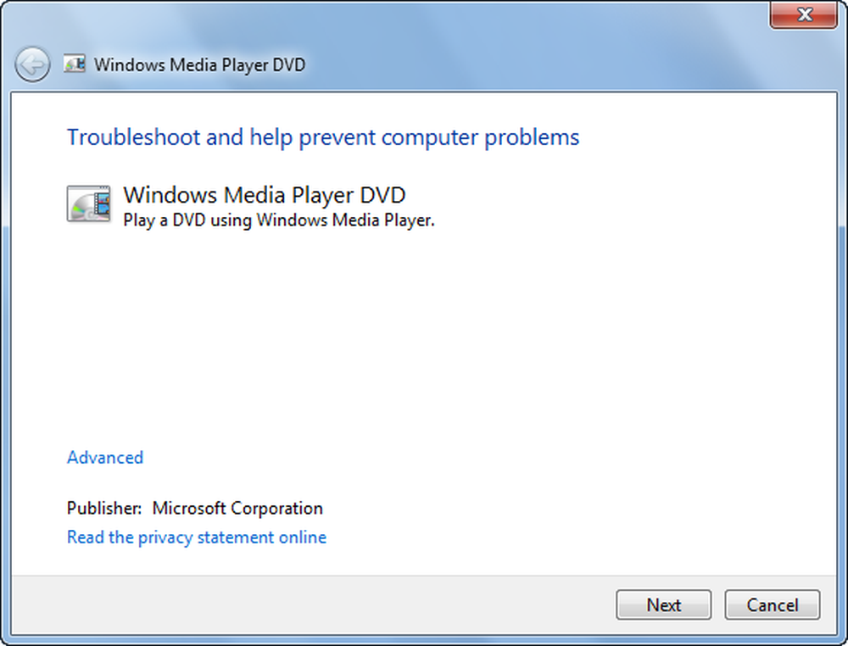This screenshot has width=848, height=646.
Task: Click the large Windows Media Player DVD icon
Action: pyautogui.click(x=88, y=203)
